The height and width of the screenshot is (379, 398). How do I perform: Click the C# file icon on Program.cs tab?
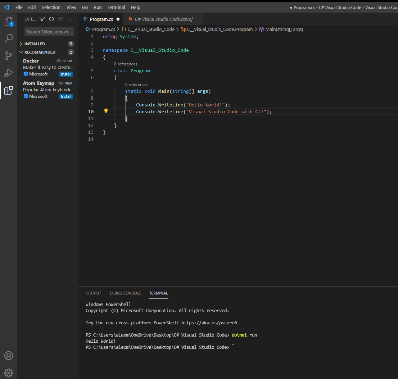(86, 19)
